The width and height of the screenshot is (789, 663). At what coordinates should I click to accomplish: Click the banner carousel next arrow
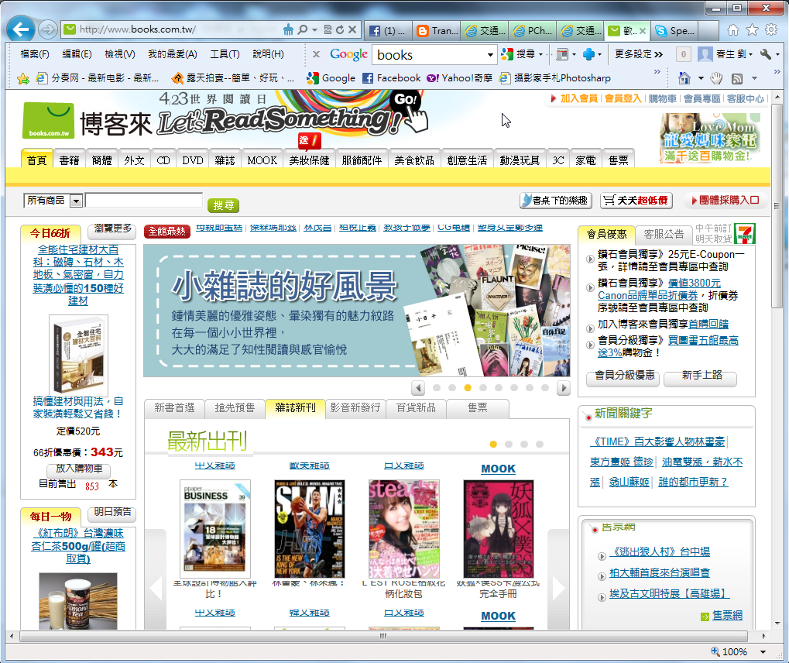(564, 388)
